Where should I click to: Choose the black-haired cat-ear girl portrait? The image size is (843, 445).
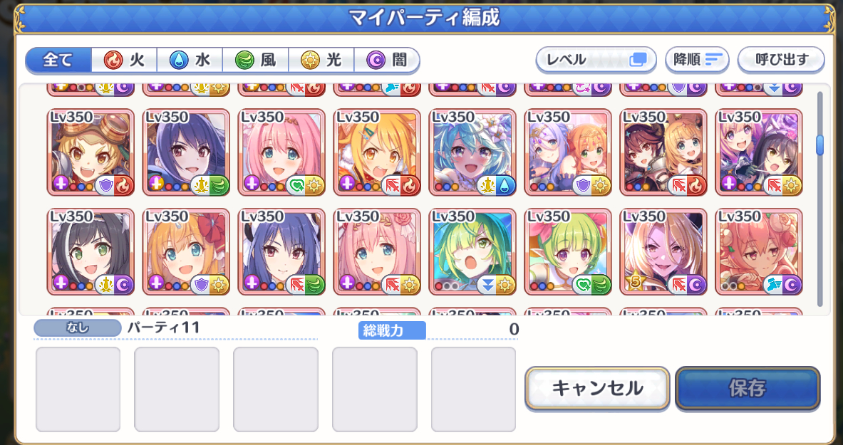(x=90, y=251)
